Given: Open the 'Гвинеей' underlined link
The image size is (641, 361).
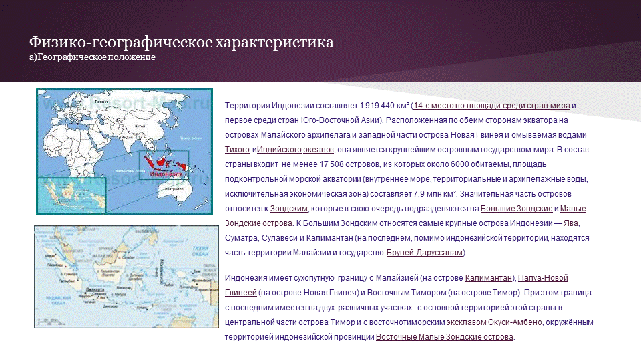Looking at the screenshot, I should coord(241,293).
